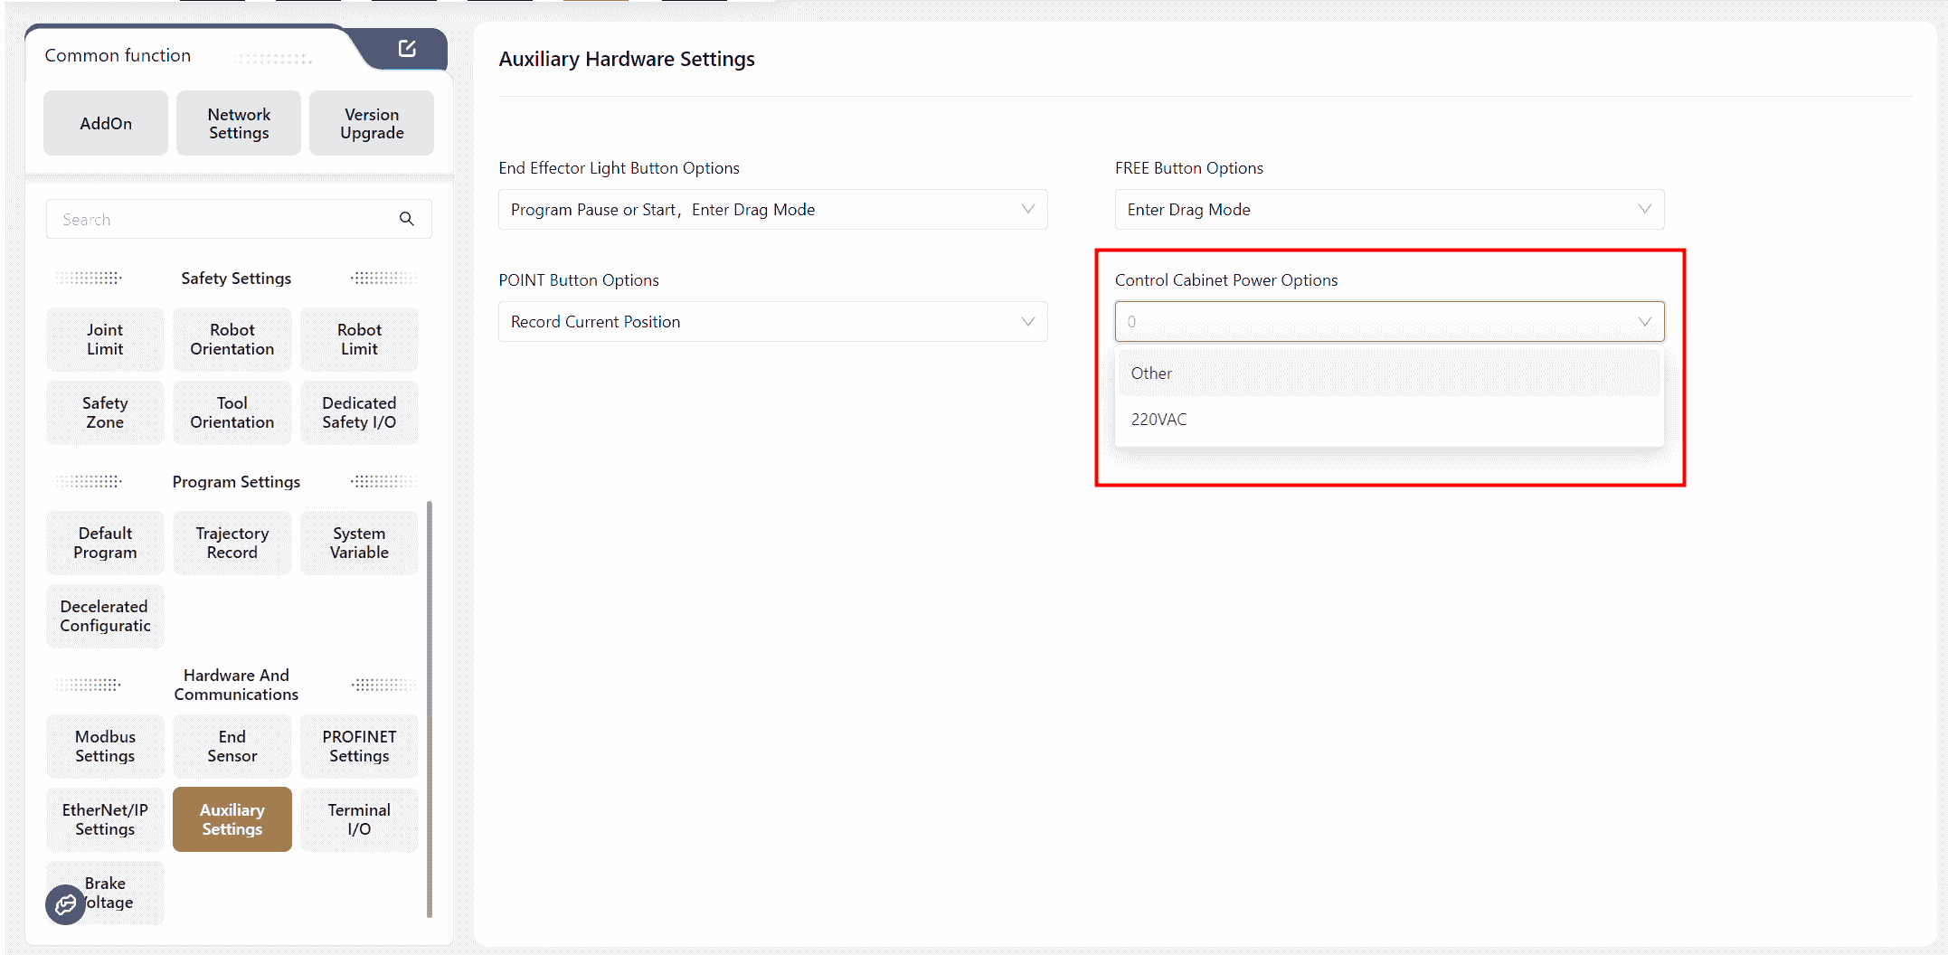Open the Terminal I/O settings
The height and width of the screenshot is (955, 1948).
point(359,820)
